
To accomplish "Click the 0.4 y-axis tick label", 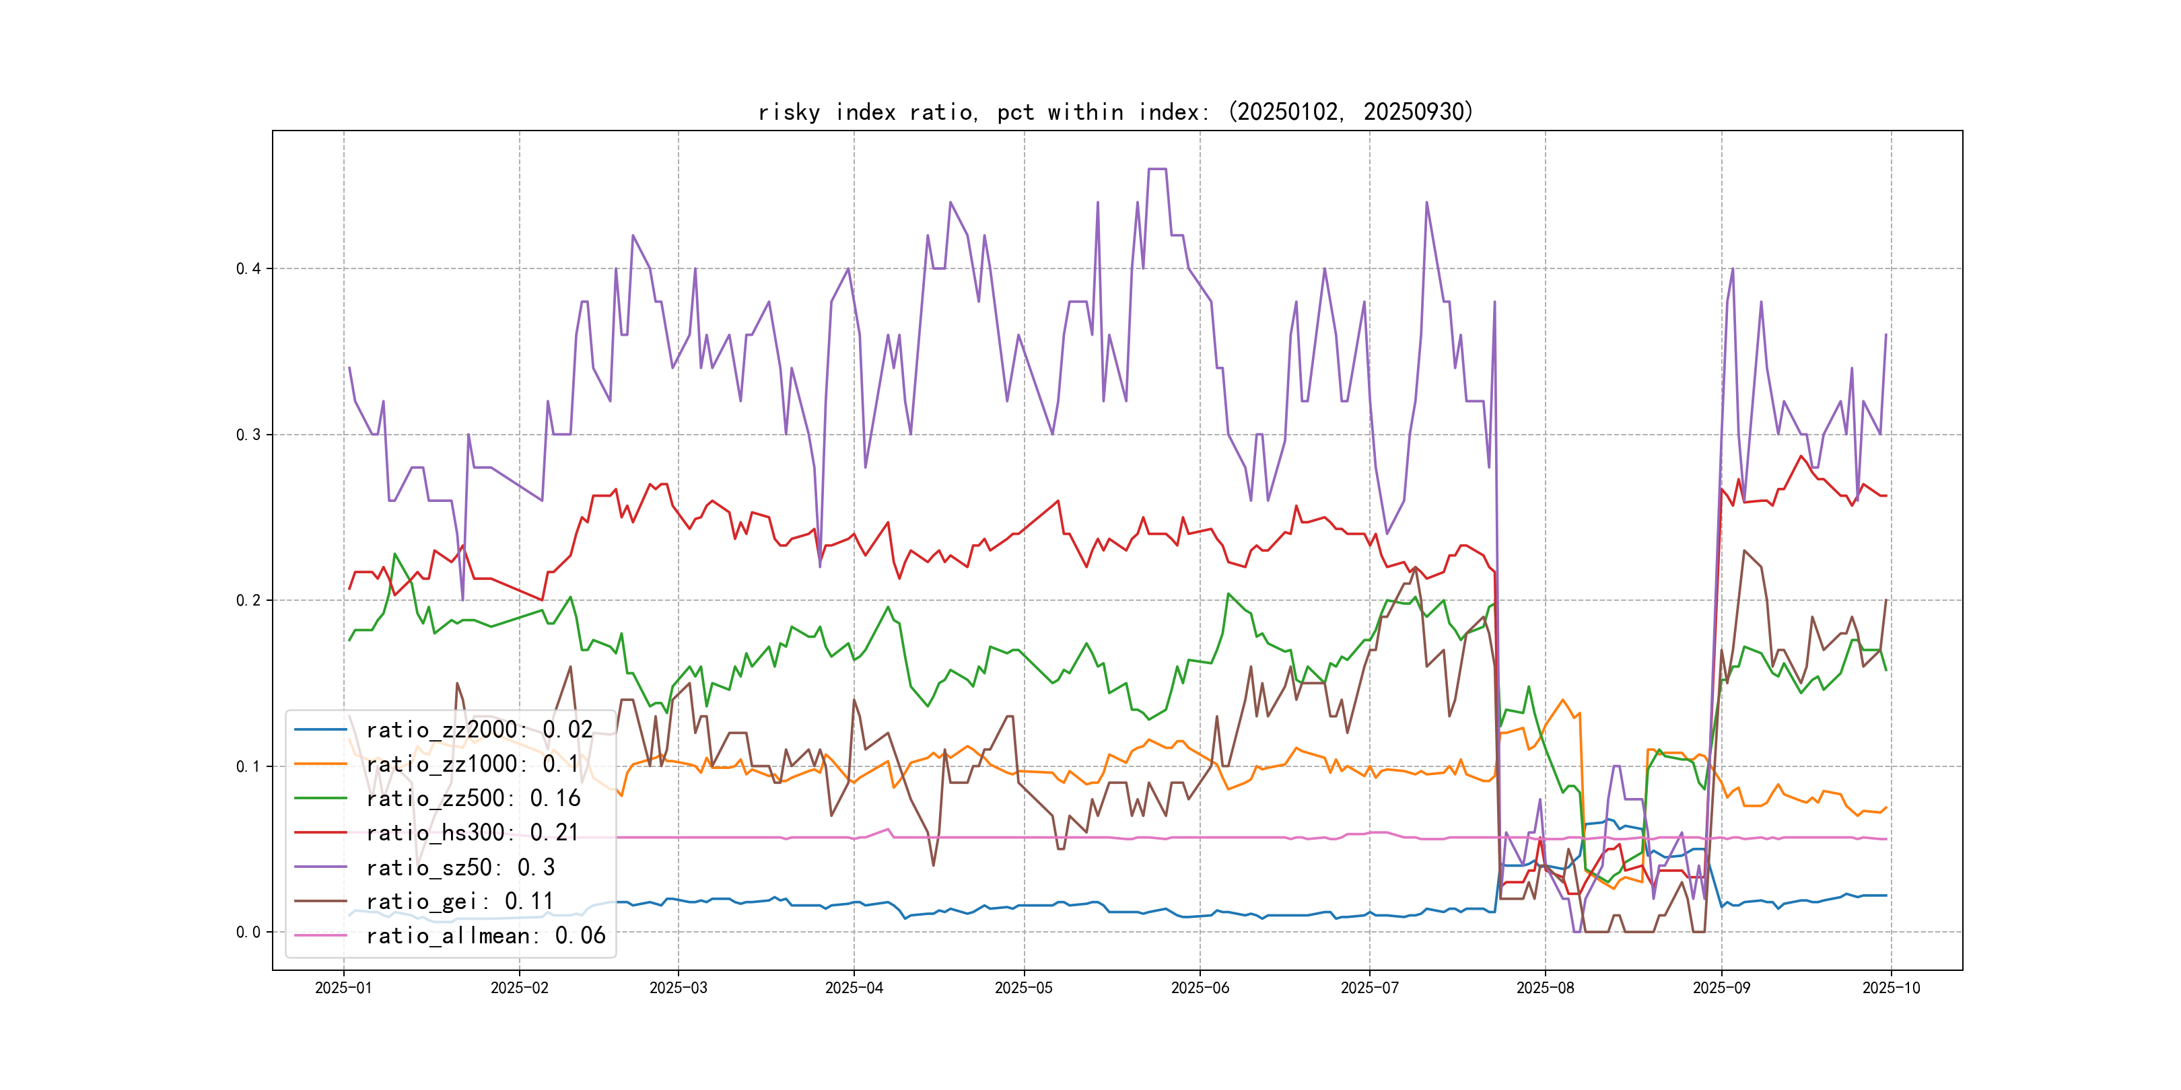I will point(248,269).
